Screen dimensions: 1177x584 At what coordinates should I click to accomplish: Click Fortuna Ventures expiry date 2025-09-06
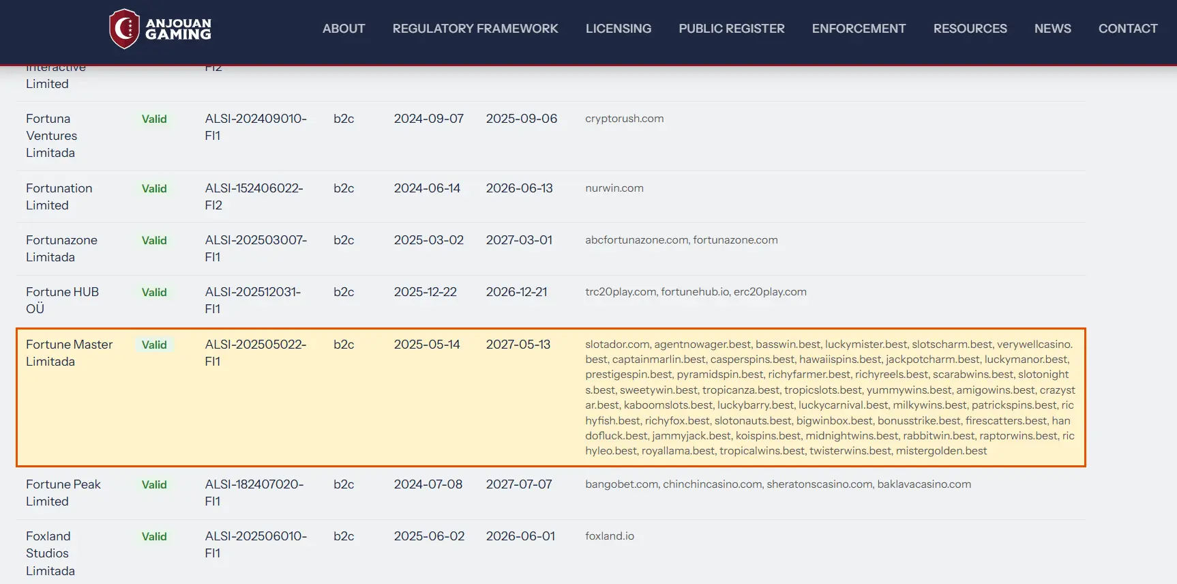522,119
